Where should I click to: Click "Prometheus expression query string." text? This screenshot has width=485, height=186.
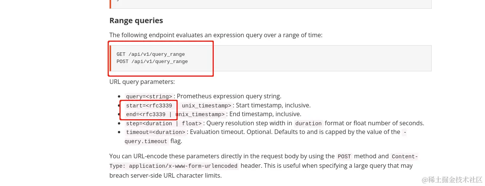coord(229,96)
